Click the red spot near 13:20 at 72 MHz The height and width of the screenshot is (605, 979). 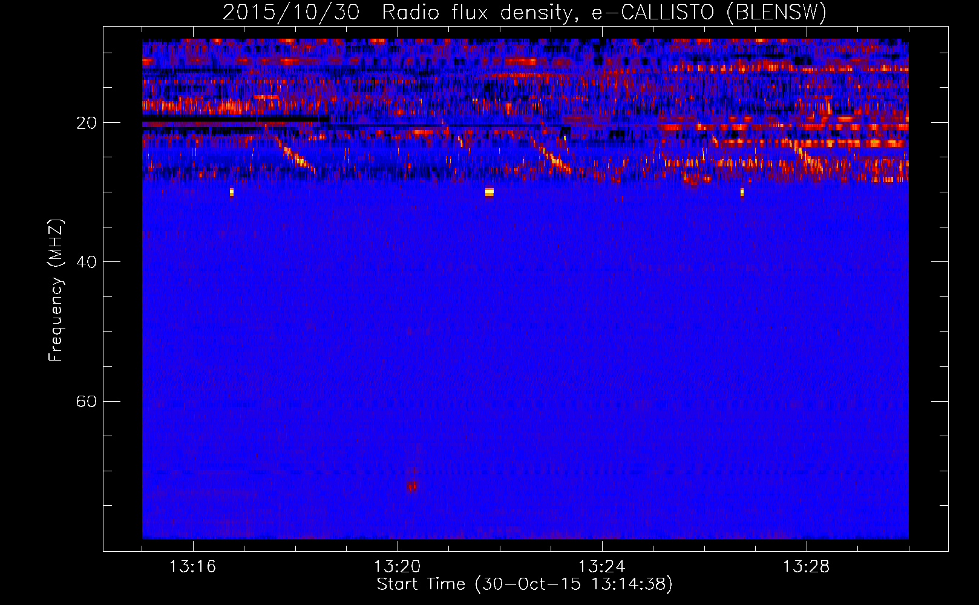pos(412,486)
